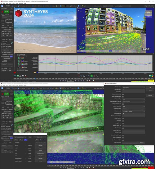155x169 pixels.
Task: Click the AI icon below the graph panel
Action: (x=20, y=76)
